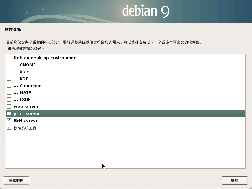Viewport: 252px width, 189px height.
Task: Select the '... Xfce' row text
Action: click(x=21, y=72)
